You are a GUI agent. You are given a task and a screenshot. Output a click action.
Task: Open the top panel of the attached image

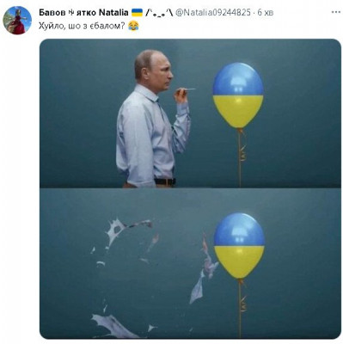click(x=190, y=114)
